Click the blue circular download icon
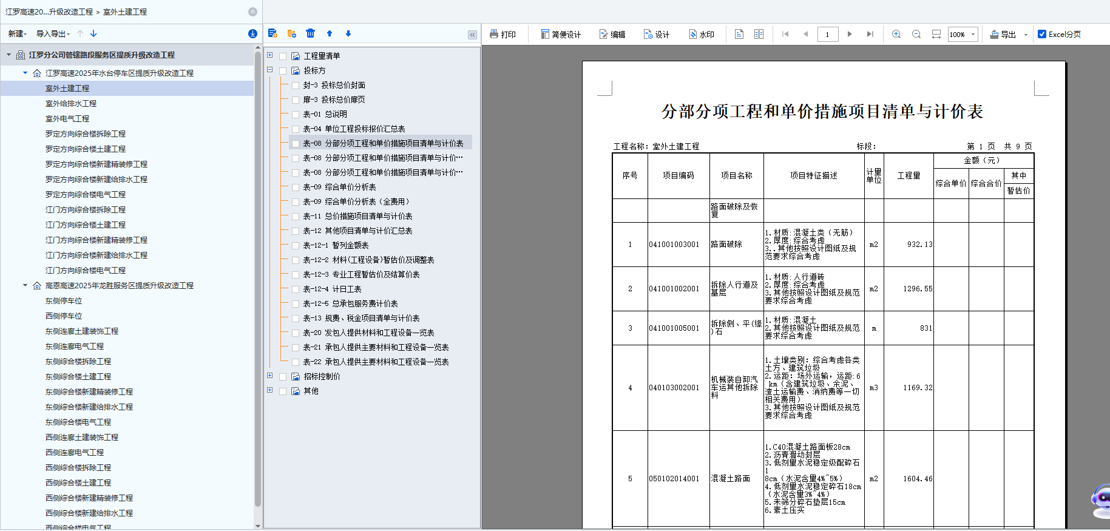The image size is (1110, 531). tap(252, 33)
